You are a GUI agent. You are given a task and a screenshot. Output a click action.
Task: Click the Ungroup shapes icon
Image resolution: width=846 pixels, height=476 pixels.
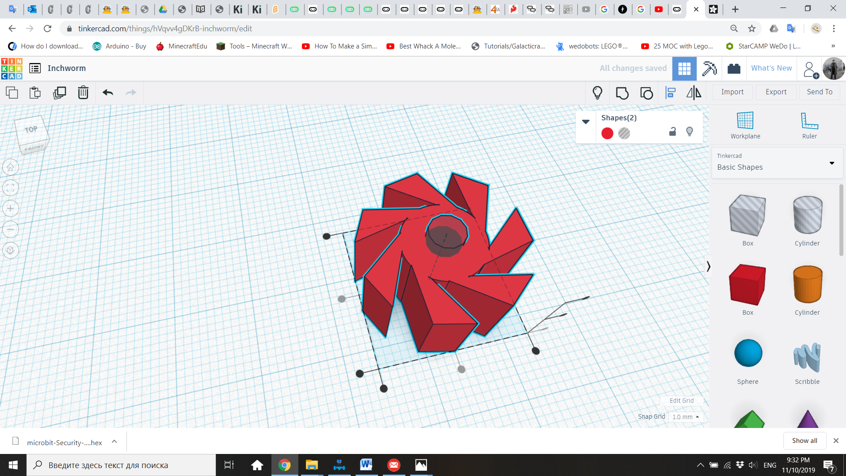pyautogui.click(x=646, y=93)
